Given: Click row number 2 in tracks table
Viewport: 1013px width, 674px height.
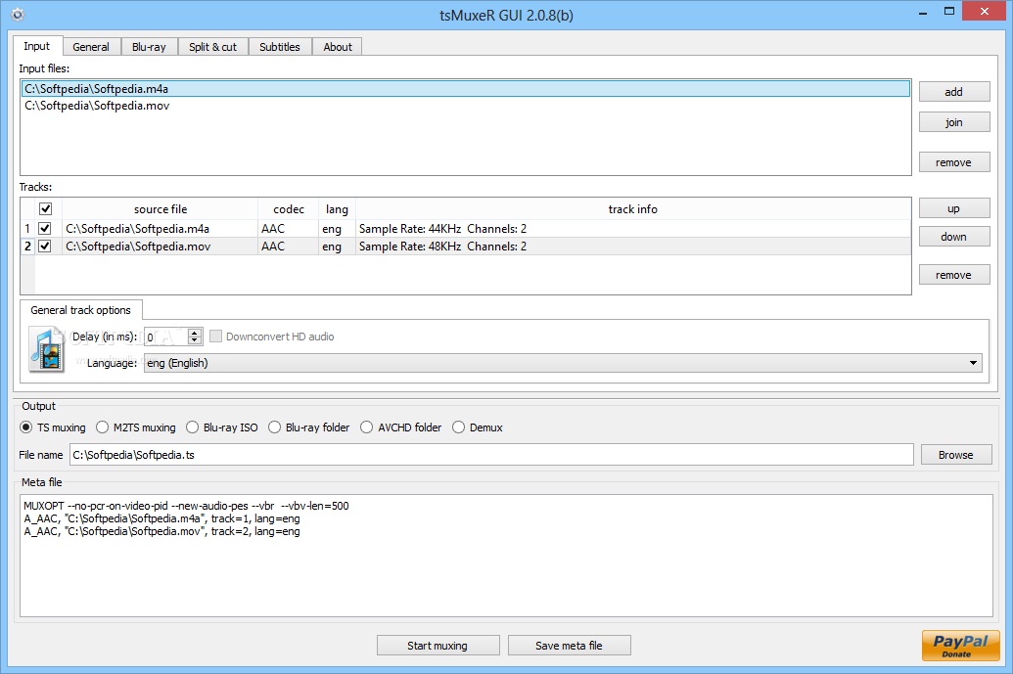Looking at the screenshot, I should 27,246.
